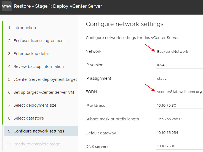This screenshot has height=152, width=203.
Task: Select step 3 Enter backup details
Action: click(x=30, y=54)
